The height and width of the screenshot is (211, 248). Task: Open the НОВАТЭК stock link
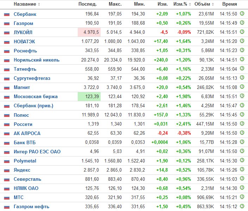coord(24,41)
